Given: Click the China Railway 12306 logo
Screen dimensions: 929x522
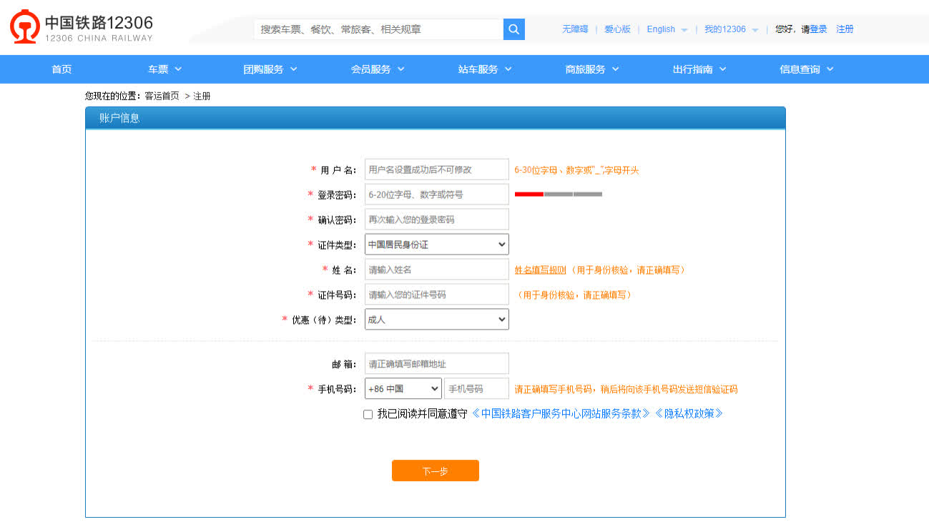Looking at the screenshot, I should [82, 28].
